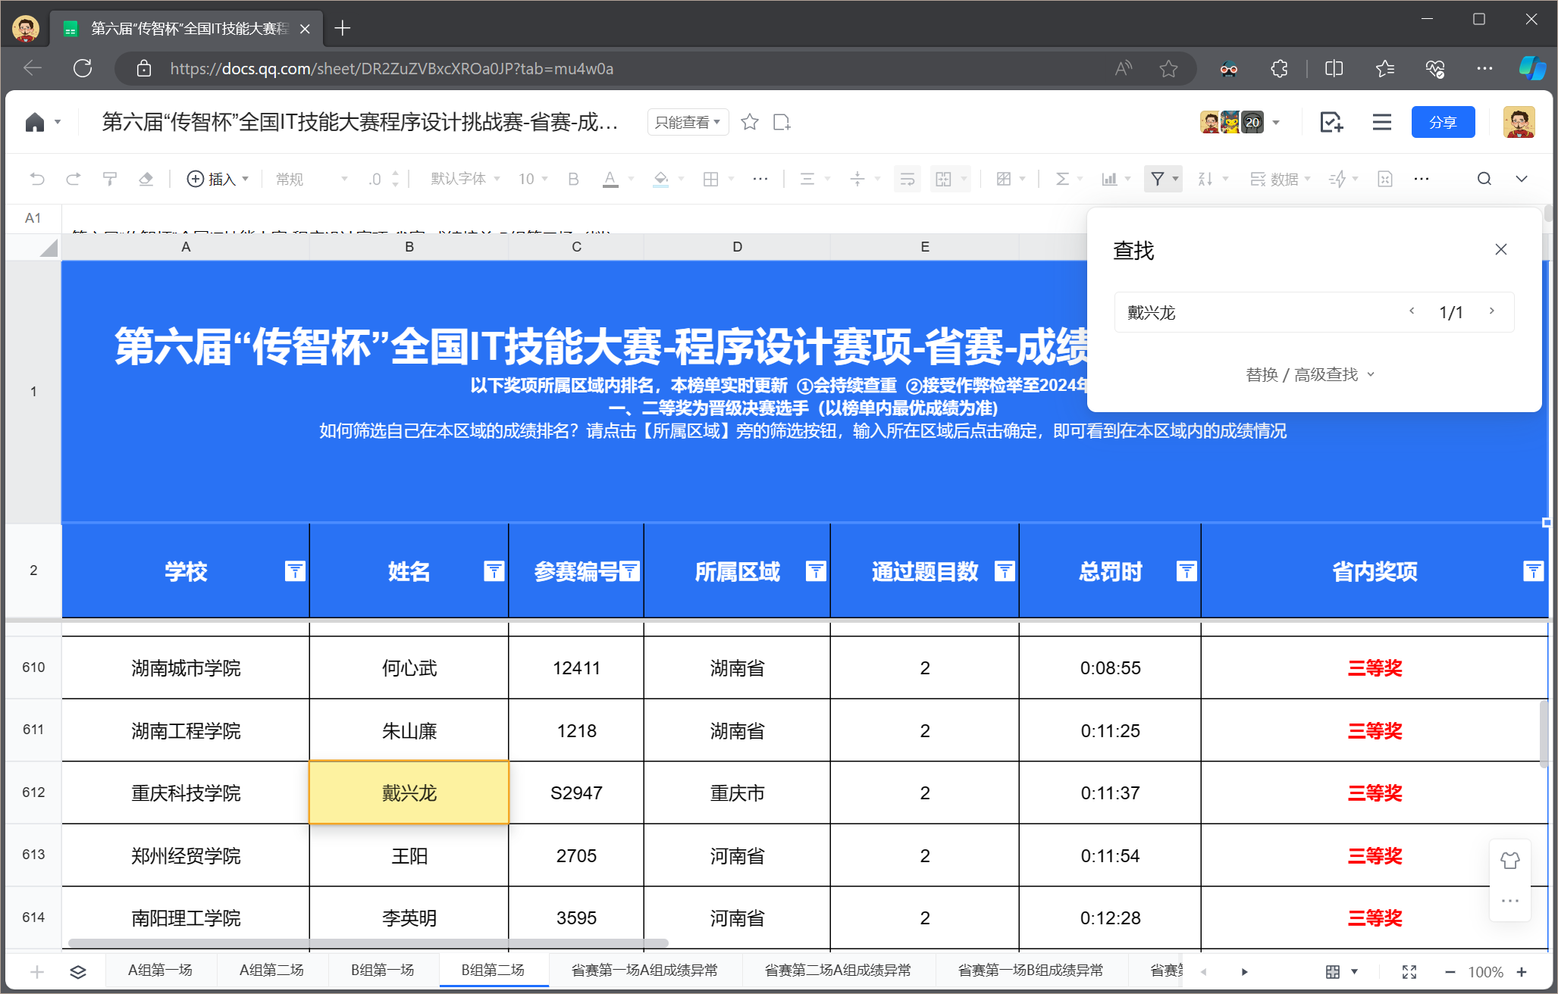
Task: Switch to A组第一场 sheet tab
Action: 160,971
